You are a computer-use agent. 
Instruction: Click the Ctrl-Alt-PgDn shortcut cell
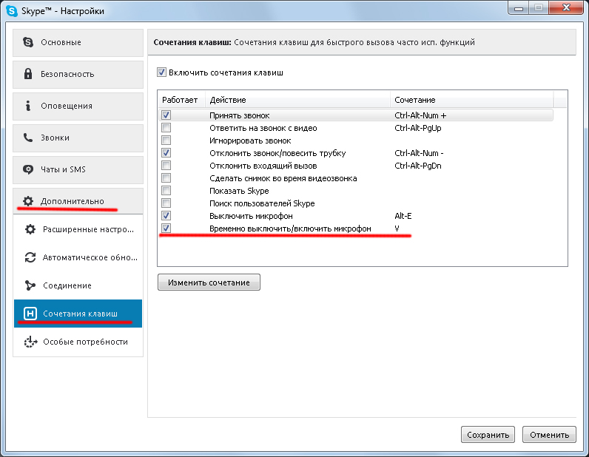pyautogui.click(x=418, y=166)
